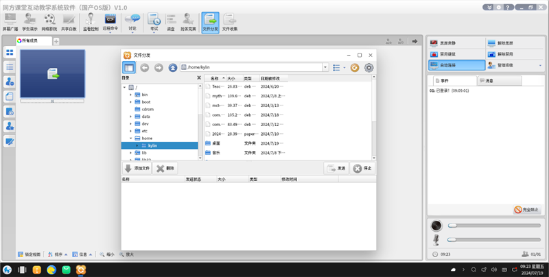Open the 共享白板 shared whiteboard tool
The image size is (549, 277).
69,22
